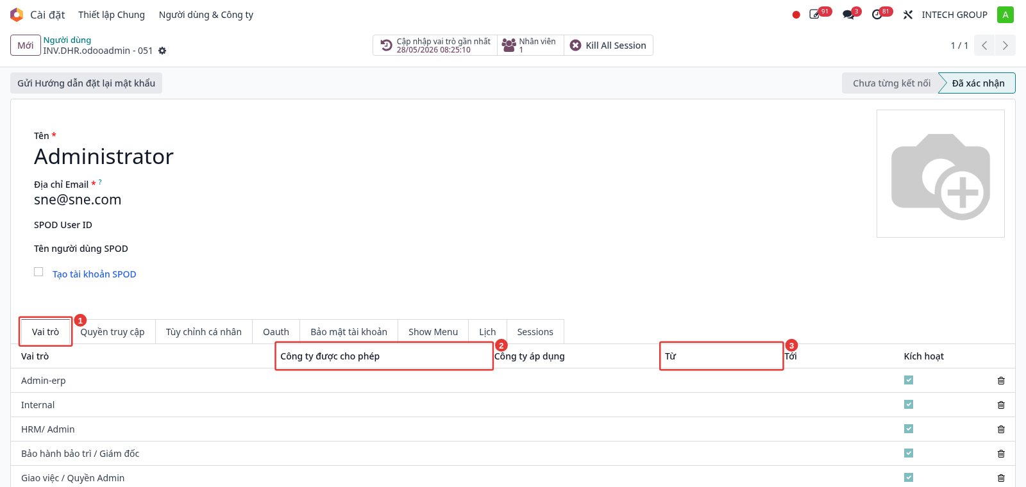The height and width of the screenshot is (487, 1026).
Task: Toggle Kích hoạt for Bảo hành bảo trì
Action: pos(909,453)
